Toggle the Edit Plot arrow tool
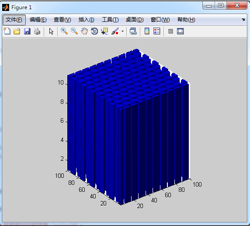This screenshot has width=250, height=226. coord(51,31)
